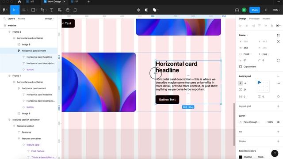Image resolution: width=283 pixels, height=159 pixels.
Task: Open the Figma main menu
Action: (x=5, y=10)
